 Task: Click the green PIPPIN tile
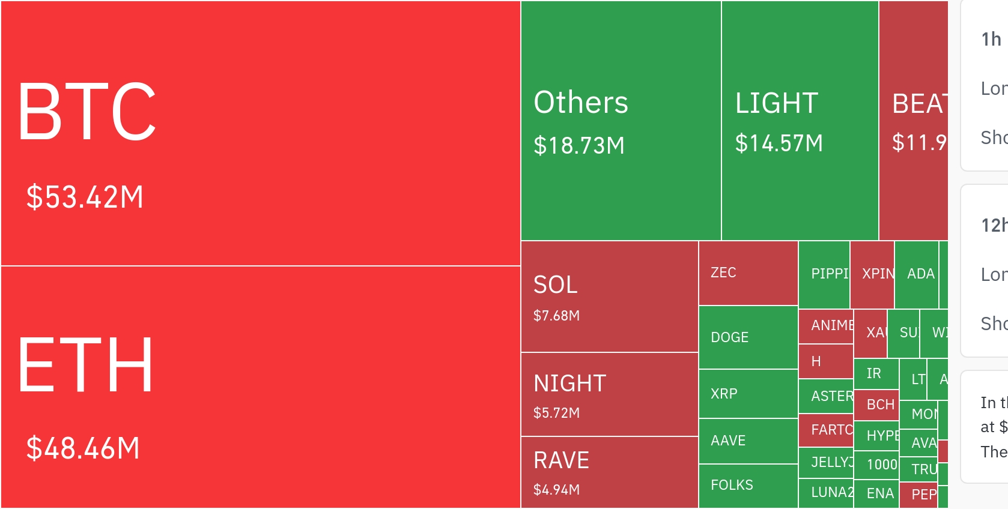pos(824,274)
